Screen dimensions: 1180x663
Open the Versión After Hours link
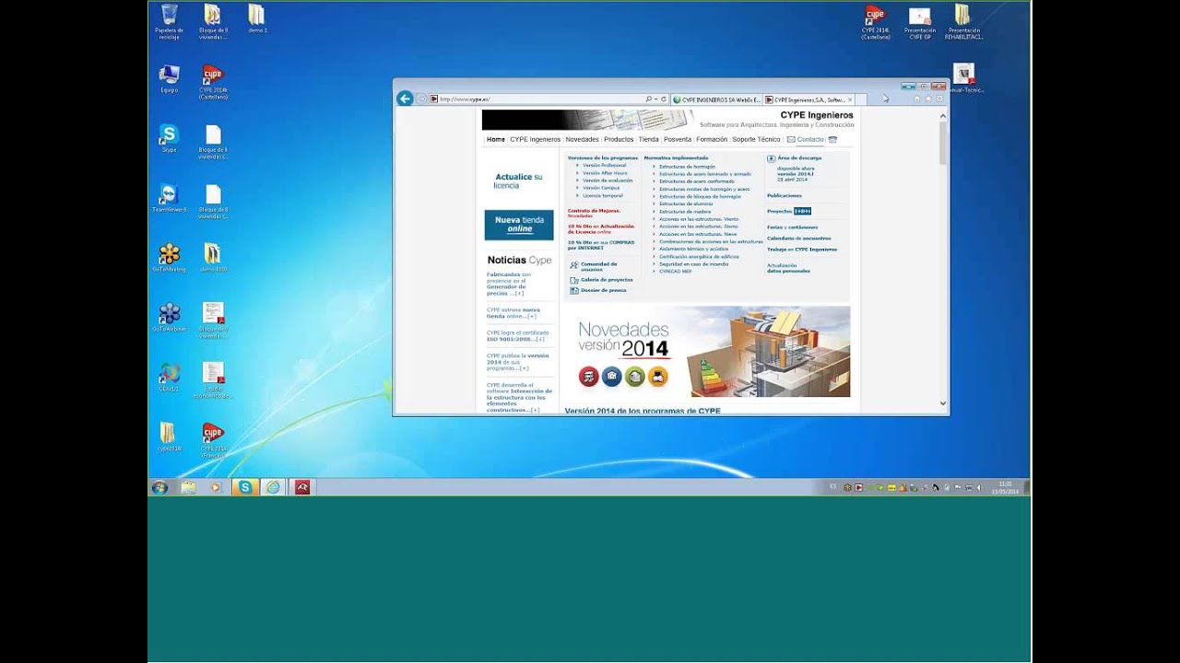click(x=605, y=173)
